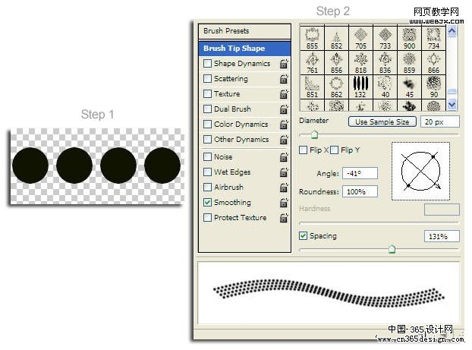Select the 856 brush preset
This screenshot has height=350, width=472.
click(336, 62)
